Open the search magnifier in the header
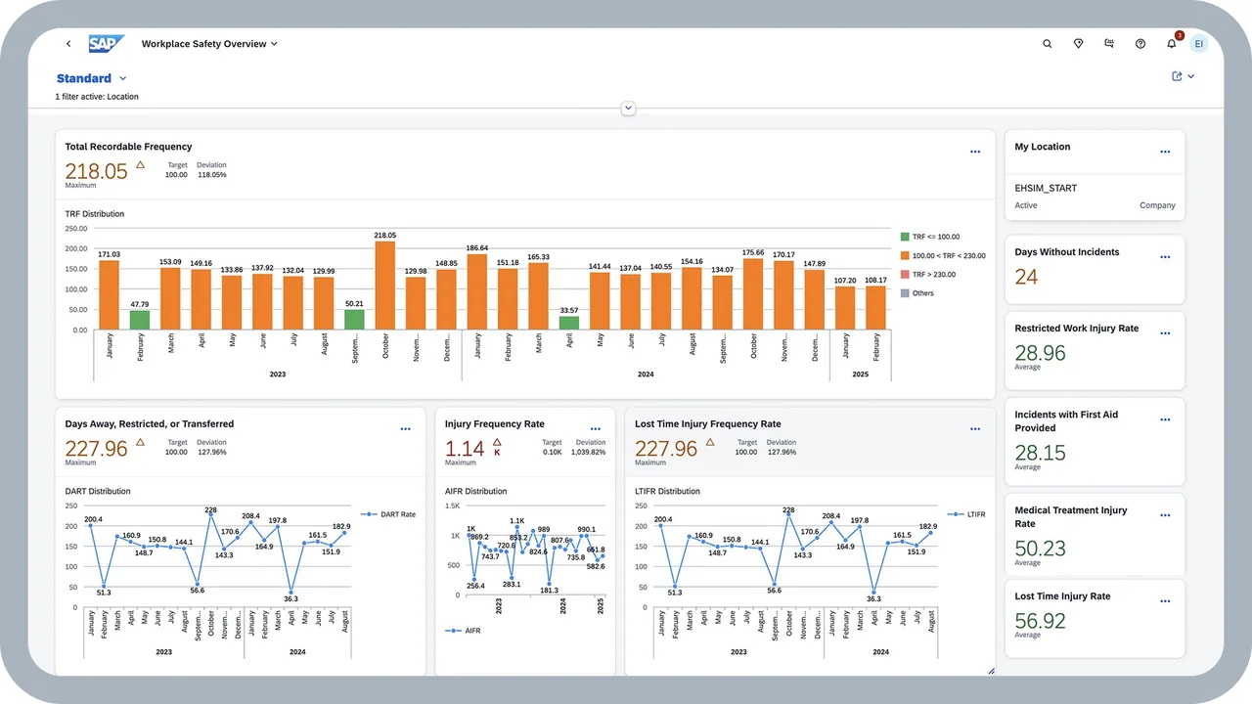 [x=1048, y=44]
